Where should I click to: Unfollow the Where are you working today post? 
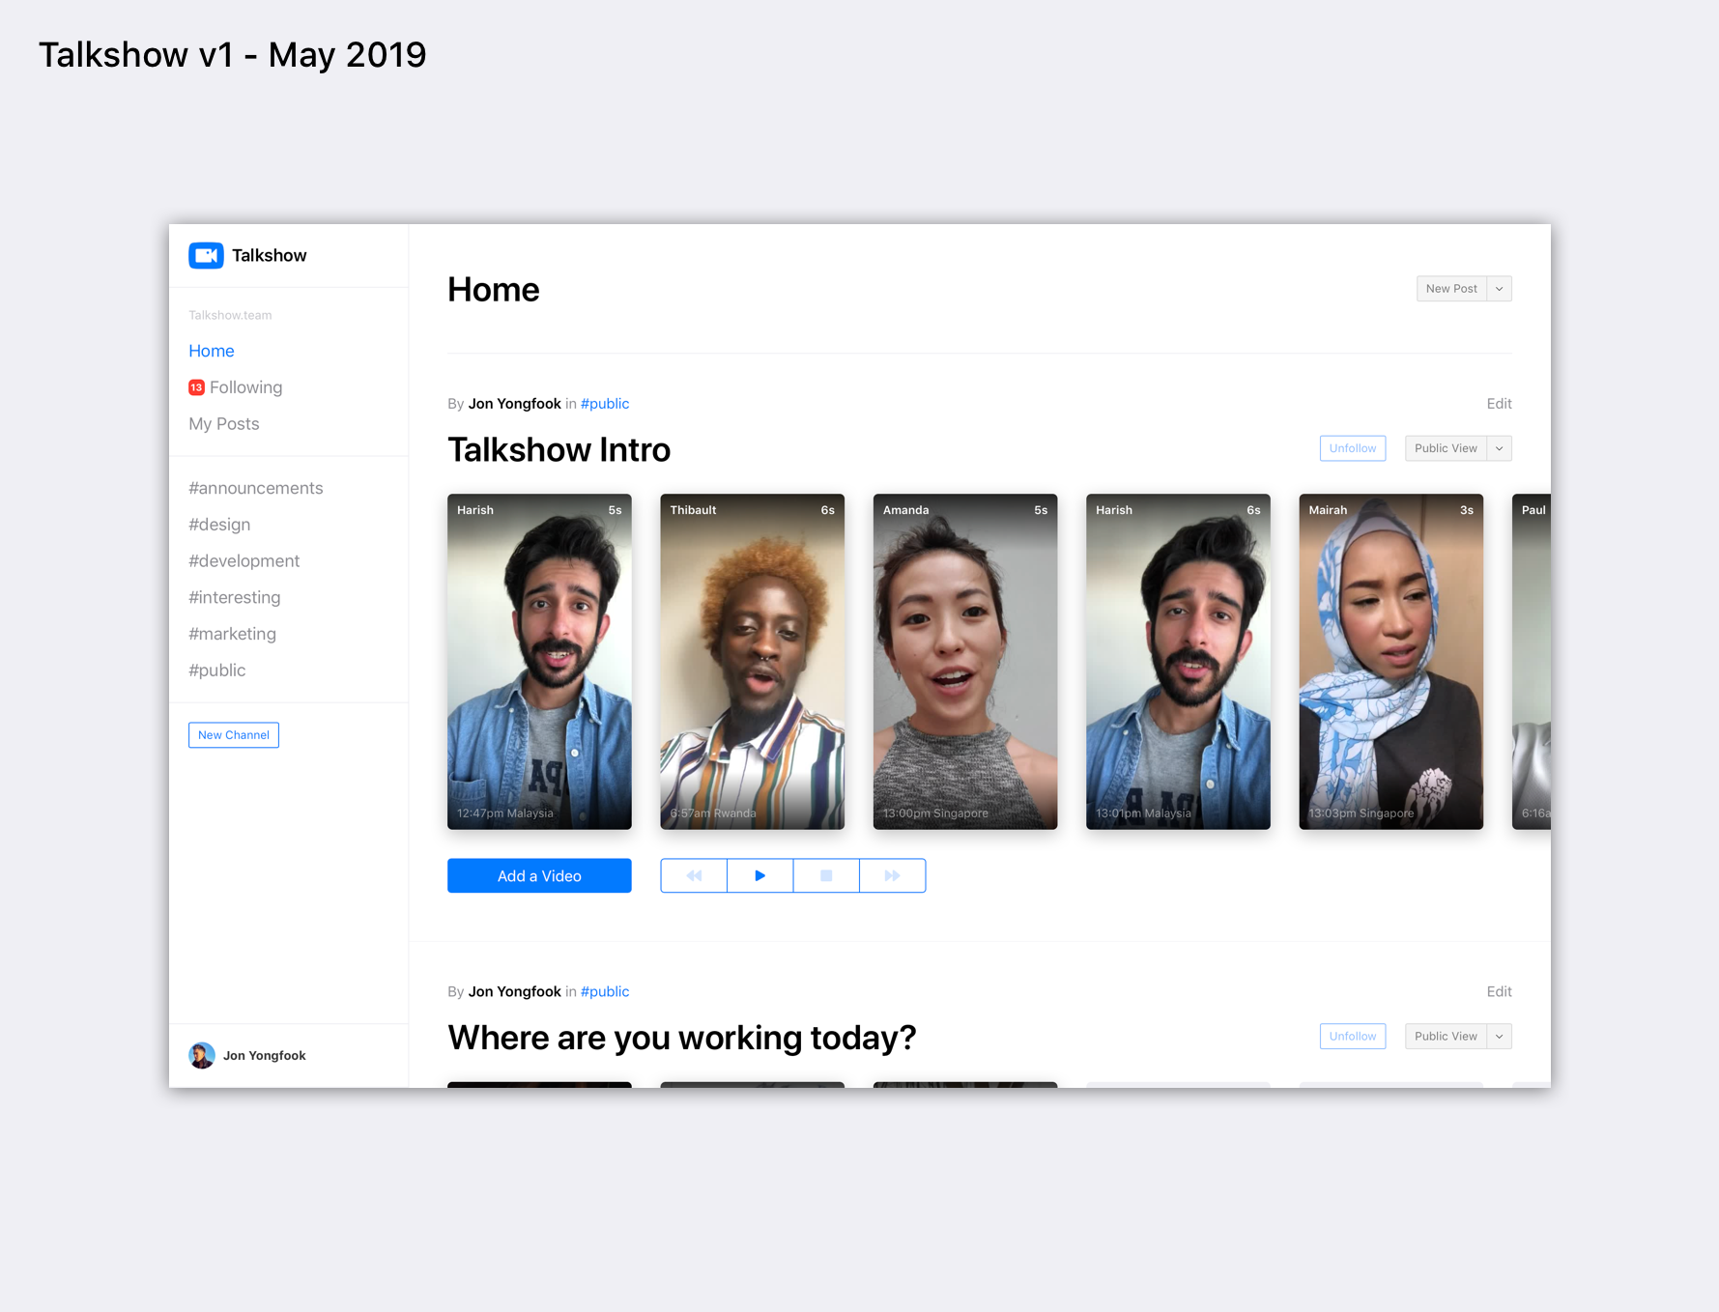pos(1353,1037)
